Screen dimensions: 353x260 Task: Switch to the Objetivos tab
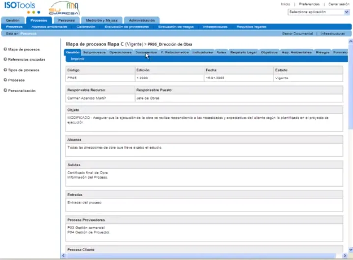click(269, 52)
